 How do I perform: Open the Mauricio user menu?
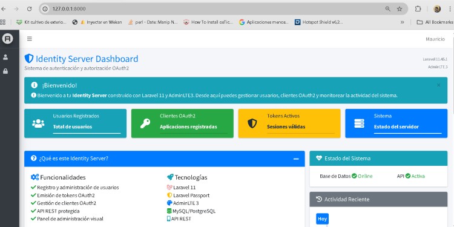(435, 39)
